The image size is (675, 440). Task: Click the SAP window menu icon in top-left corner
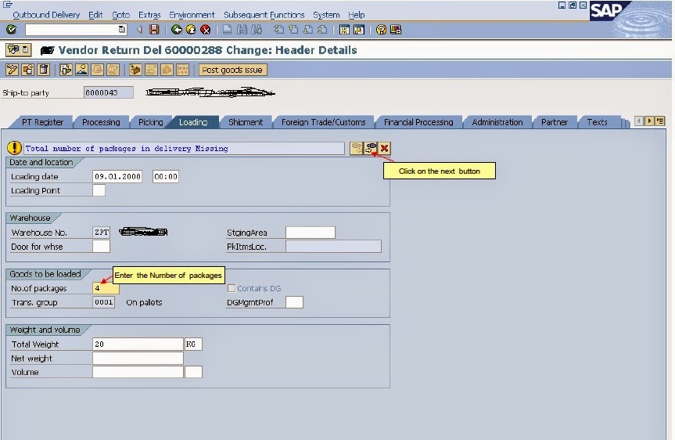click(x=7, y=5)
